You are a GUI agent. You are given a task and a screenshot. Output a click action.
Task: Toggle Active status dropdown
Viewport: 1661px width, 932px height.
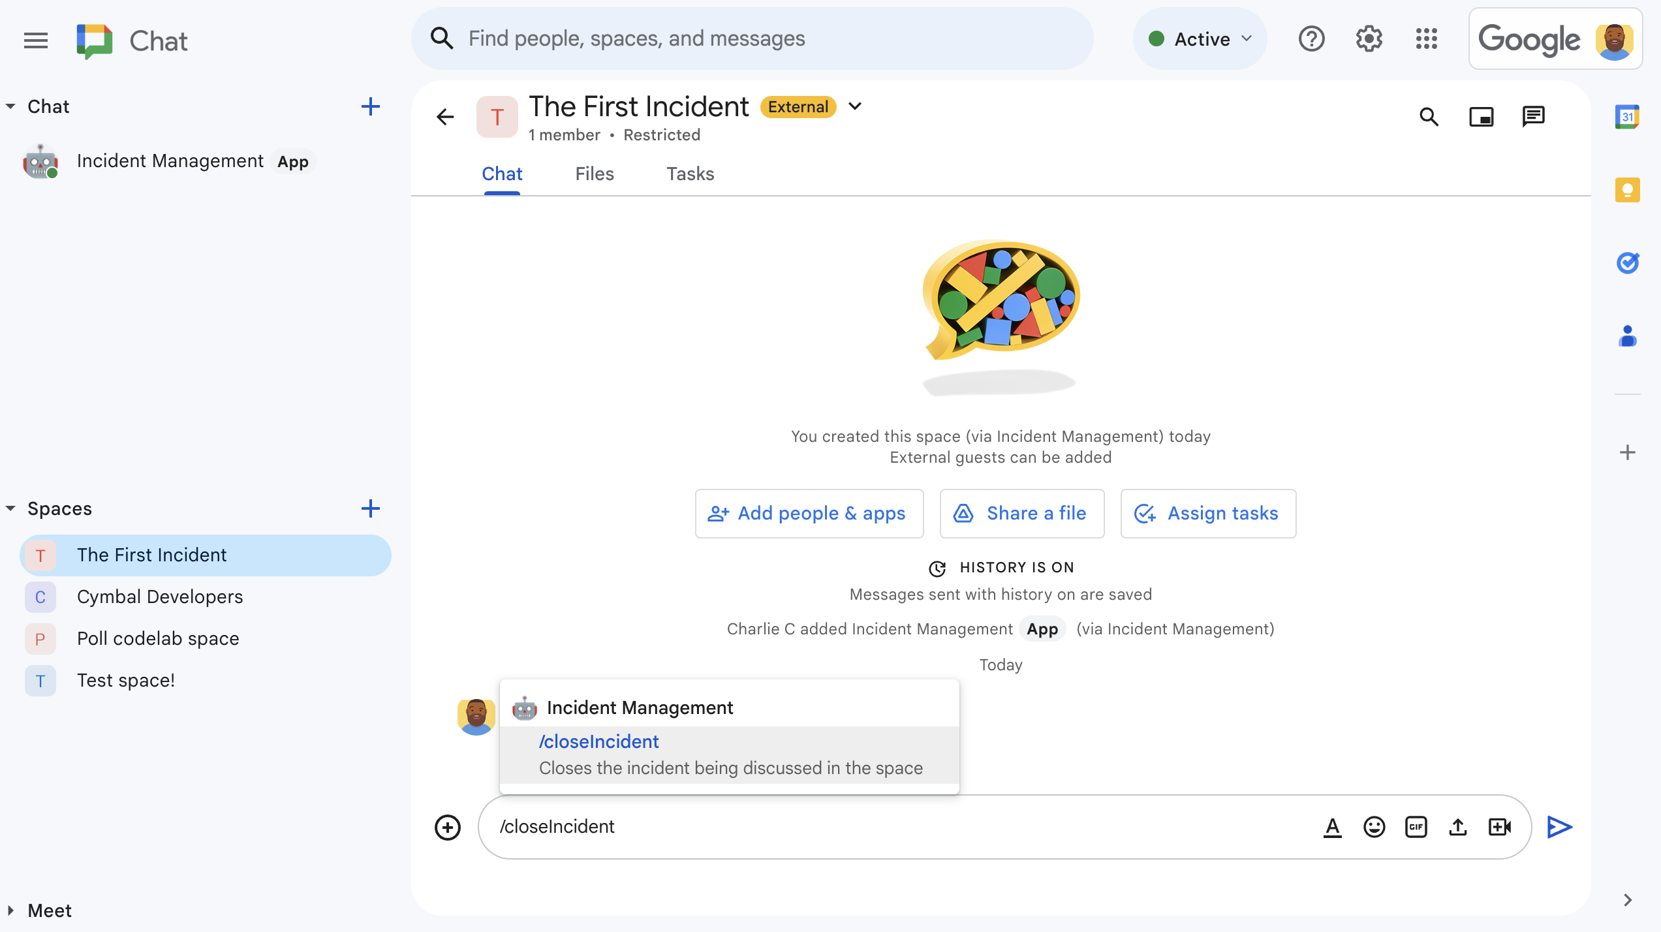coord(1199,39)
